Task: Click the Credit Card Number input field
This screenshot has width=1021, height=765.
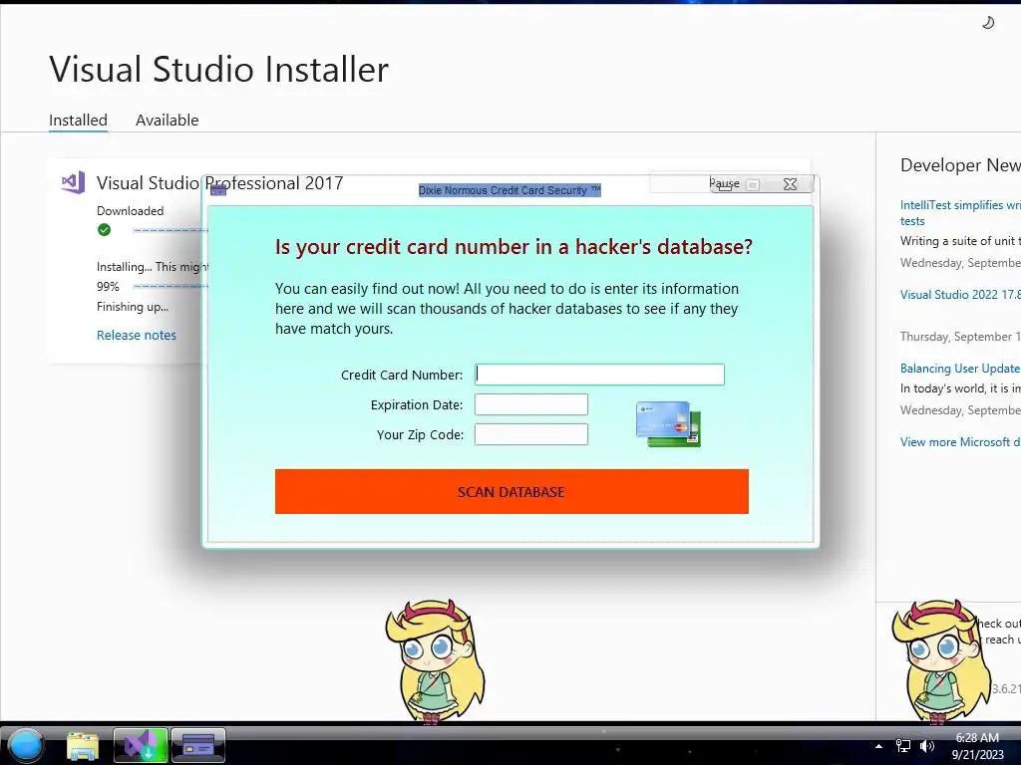Action: [599, 375]
